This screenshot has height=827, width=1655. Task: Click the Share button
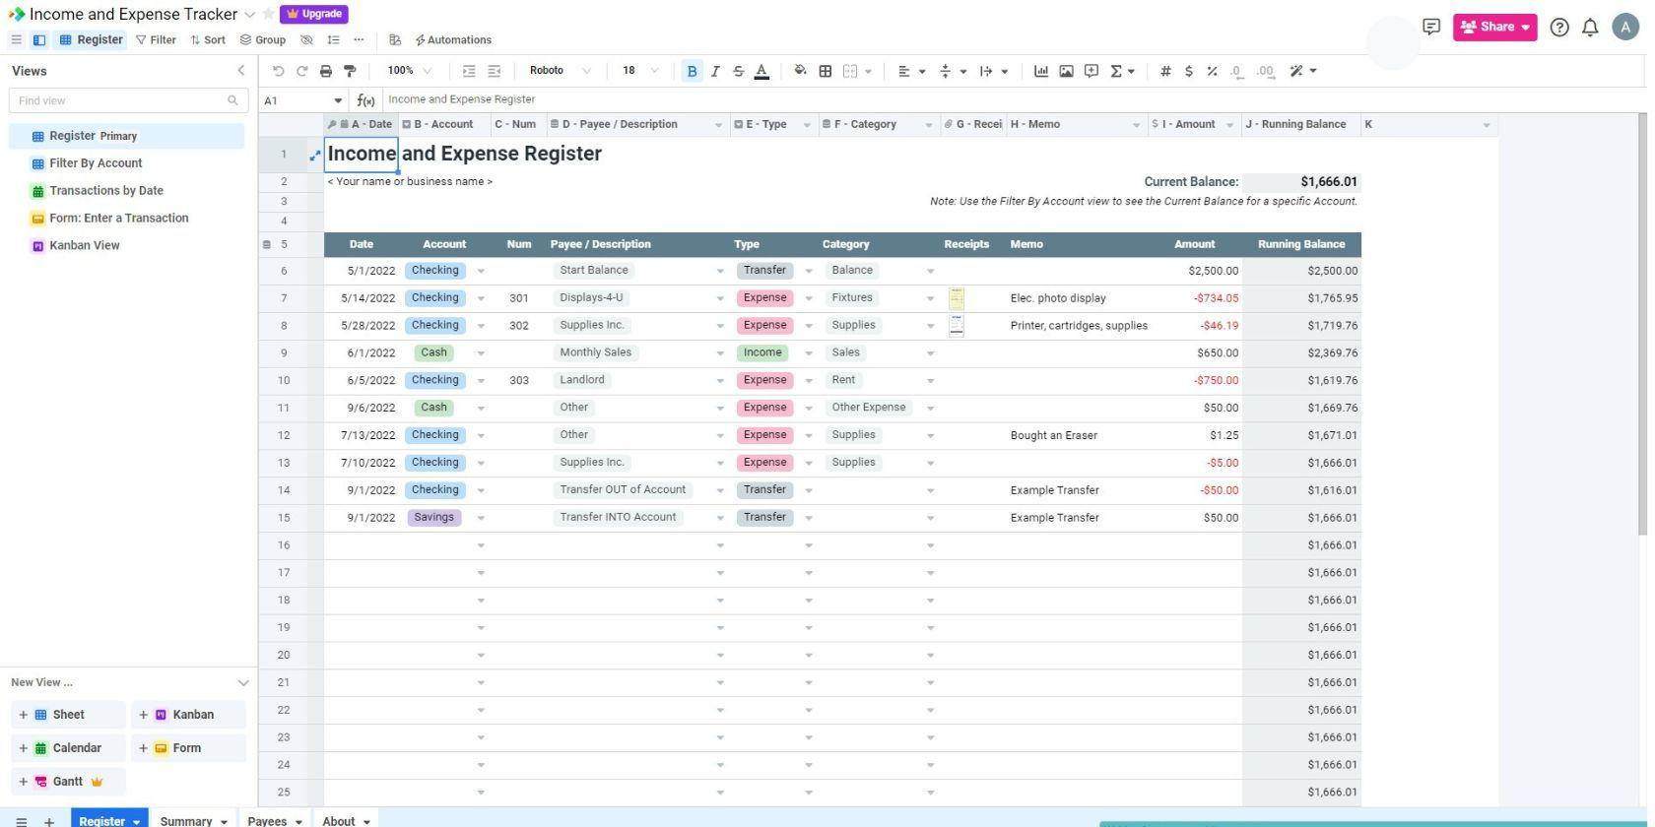pyautogui.click(x=1493, y=27)
